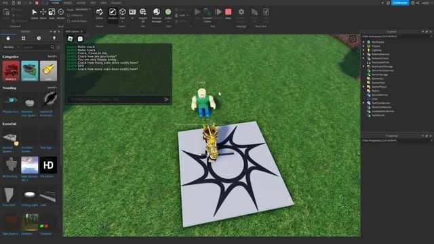Open the Roblox menu icon in viewport
Image resolution: width=434 pixels, height=244 pixels.
[x=71, y=39]
